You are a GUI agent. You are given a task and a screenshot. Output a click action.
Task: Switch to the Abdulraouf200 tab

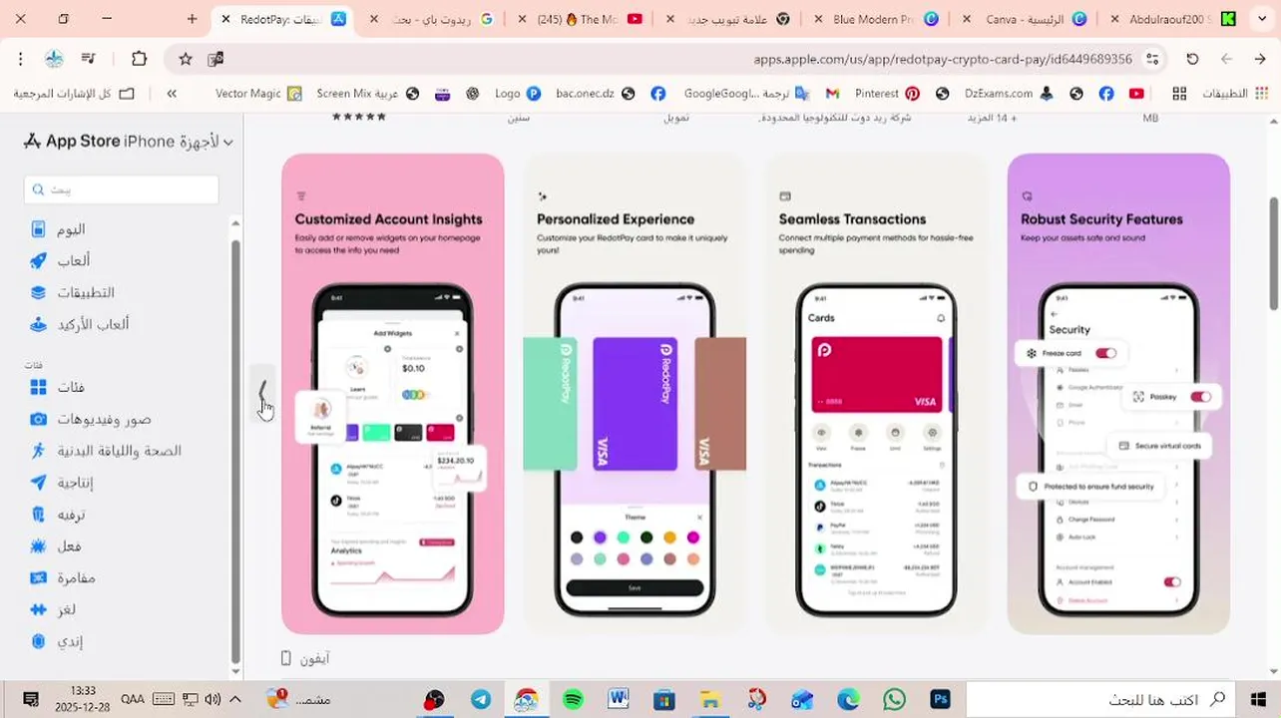(x=1174, y=19)
